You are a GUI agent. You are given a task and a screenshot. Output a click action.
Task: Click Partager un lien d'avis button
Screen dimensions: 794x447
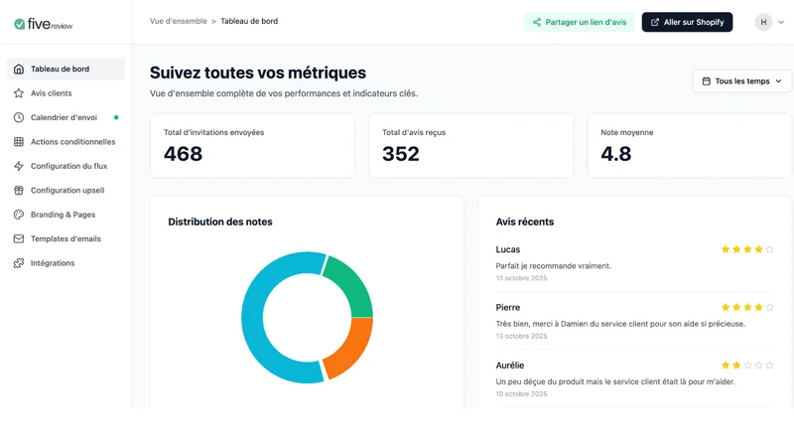[580, 22]
